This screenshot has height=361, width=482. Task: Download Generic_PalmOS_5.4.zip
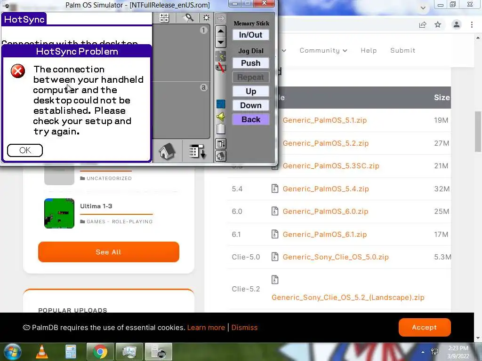click(326, 189)
